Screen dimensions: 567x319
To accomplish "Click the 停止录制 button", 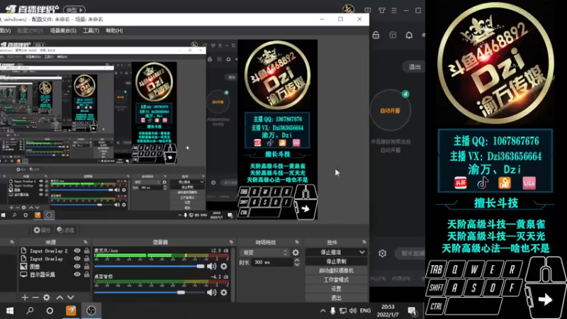I will click(x=336, y=261).
